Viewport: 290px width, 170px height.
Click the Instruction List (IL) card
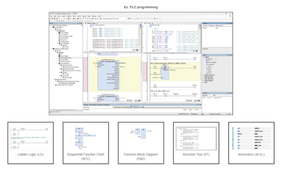[251, 143]
